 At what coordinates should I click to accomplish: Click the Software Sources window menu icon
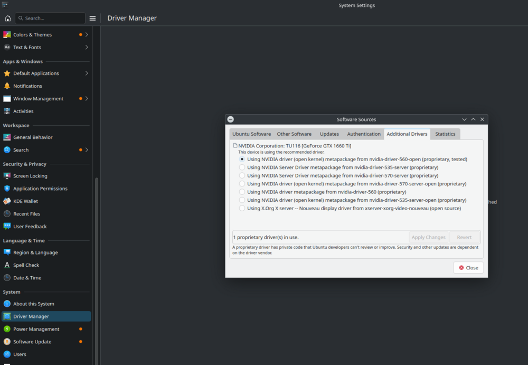click(x=230, y=119)
